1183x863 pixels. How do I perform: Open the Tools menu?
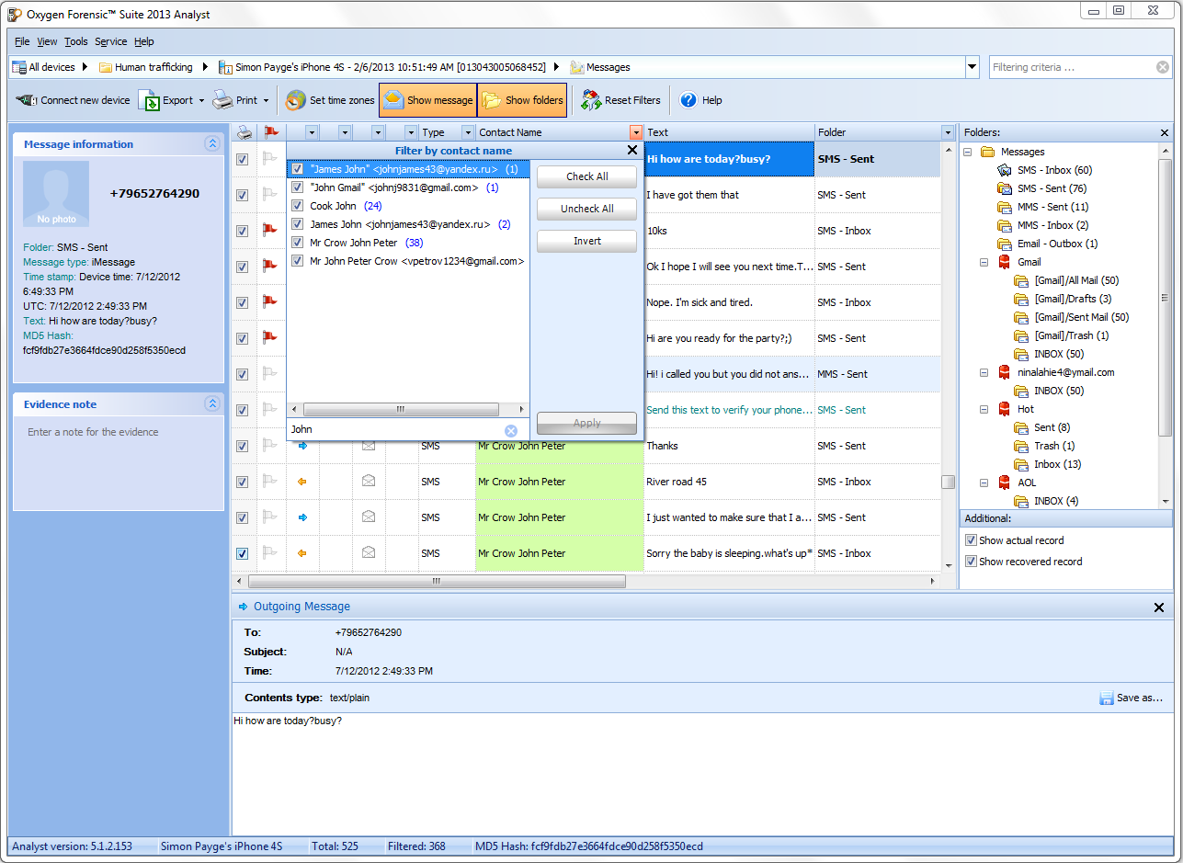click(x=76, y=41)
